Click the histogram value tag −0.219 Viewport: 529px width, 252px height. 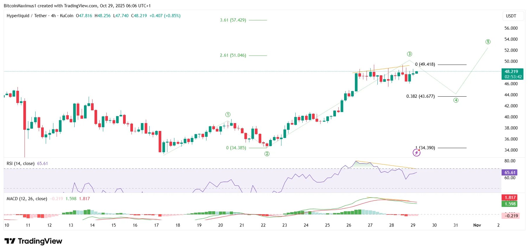511,216
